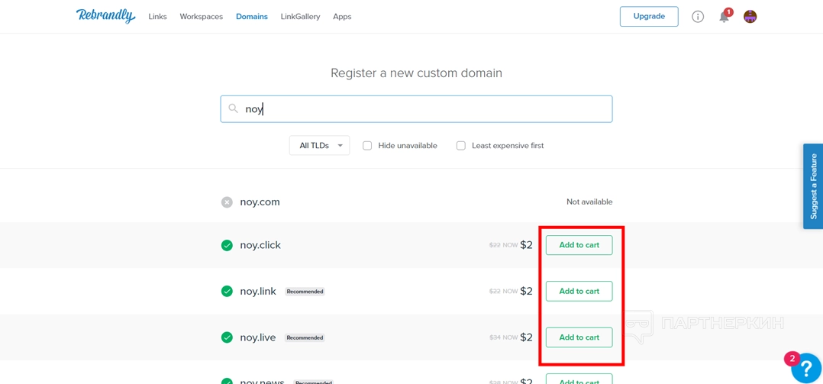Click the Rebrandly logo
Viewport: 823px width, 384px height.
(x=105, y=16)
